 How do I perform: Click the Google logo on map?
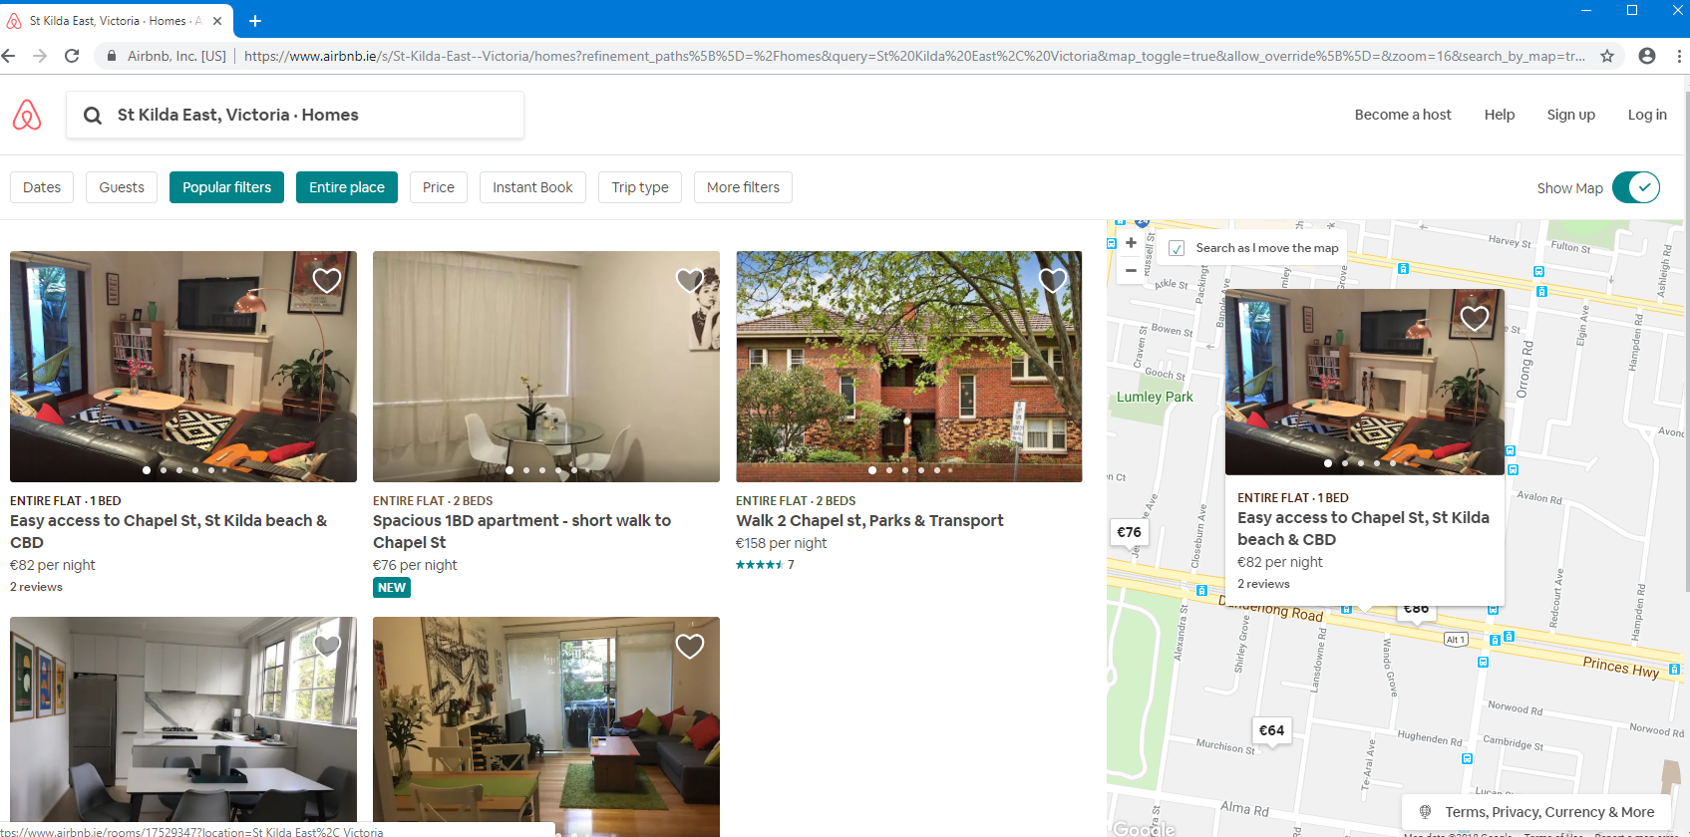click(1144, 828)
